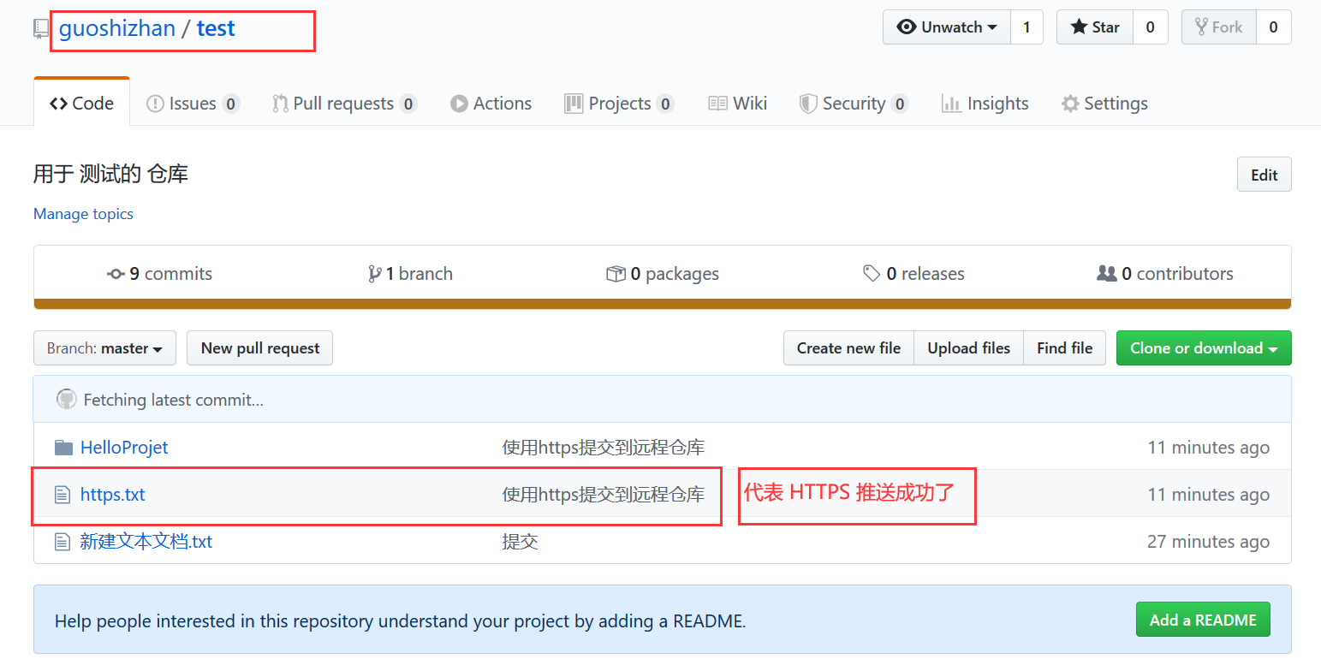Go to the Insights tab
Screen dimensions: 1321x665
coord(985,104)
